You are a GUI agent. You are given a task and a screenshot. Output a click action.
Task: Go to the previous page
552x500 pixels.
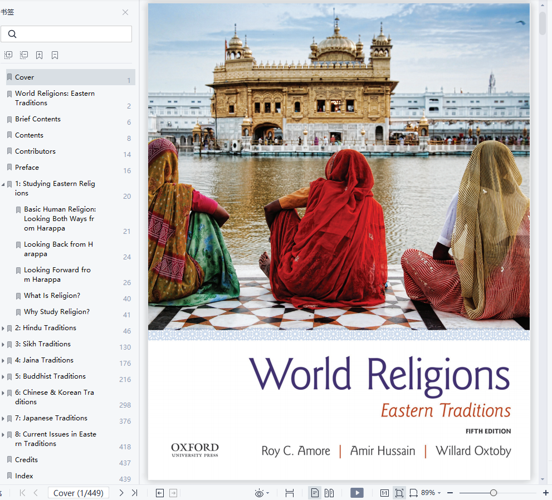coord(36,493)
